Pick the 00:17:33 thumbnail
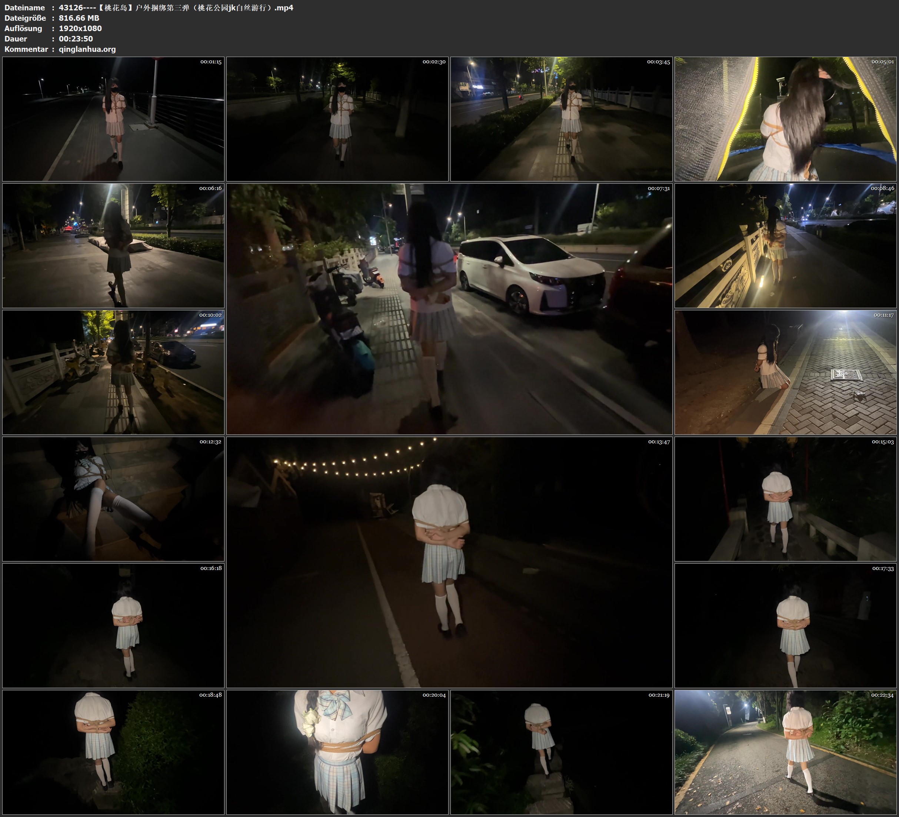The width and height of the screenshot is (899, 817). (x=785, y=625)
